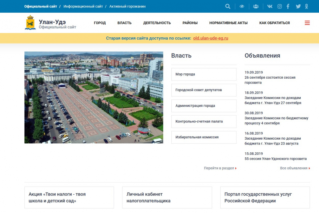Click the VK social network icon
The width and height of the screenshot is (319, 213).
point(269,6)
